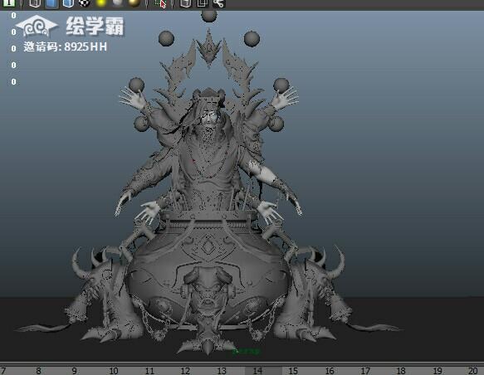
Task: Jump to frame 19 on timeline
Action: pyautogui.click(x=438, y=370)
